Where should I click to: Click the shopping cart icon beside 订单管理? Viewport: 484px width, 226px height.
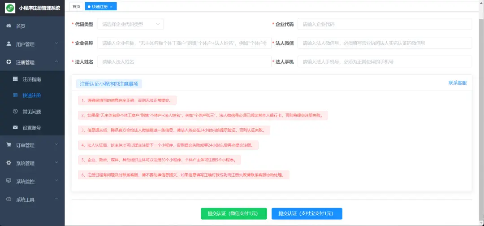[x=9, y=145]
